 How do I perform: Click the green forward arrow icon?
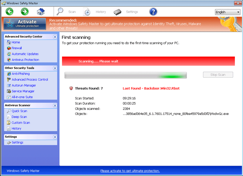point(25,12)
